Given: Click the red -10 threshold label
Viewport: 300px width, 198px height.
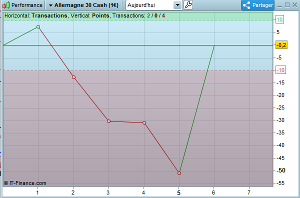Looking at the screenshot, I should [280, 70].
